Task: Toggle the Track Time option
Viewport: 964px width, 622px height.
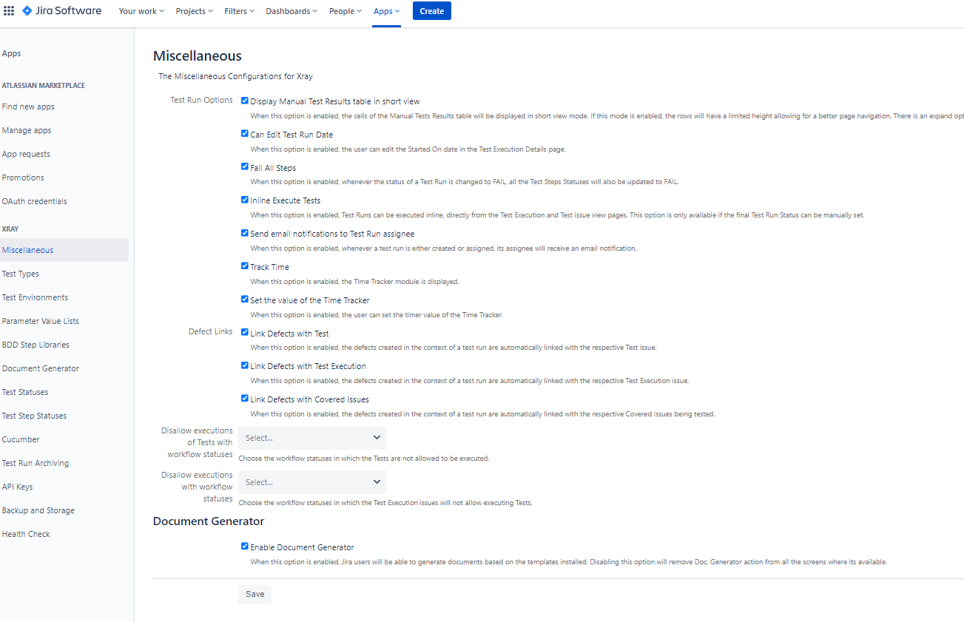Action: tap(245, 266)
